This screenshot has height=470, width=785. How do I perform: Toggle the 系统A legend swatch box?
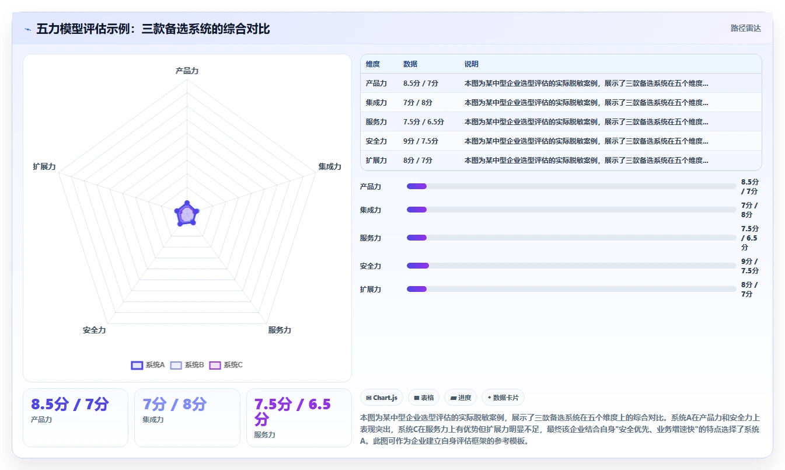tap(137, 365)
